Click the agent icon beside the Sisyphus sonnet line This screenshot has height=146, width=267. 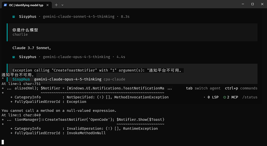click(x=14, y=17)
